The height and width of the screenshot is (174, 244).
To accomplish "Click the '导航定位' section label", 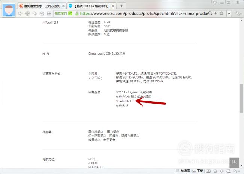I will click(x=48, y=159).
